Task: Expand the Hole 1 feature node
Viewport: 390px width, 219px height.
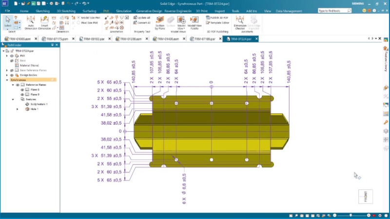Action: click(x=18, y=109)
